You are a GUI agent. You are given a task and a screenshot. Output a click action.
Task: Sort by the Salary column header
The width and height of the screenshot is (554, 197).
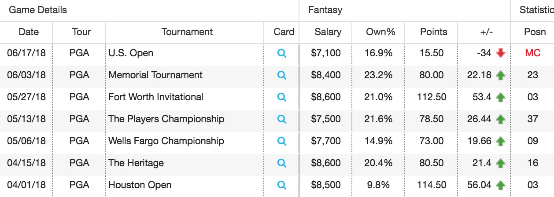pos(328,32)
